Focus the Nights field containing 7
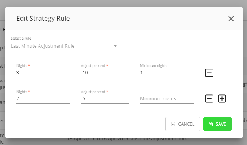Screen dimensions: 247x145 (x=43, y=99)
